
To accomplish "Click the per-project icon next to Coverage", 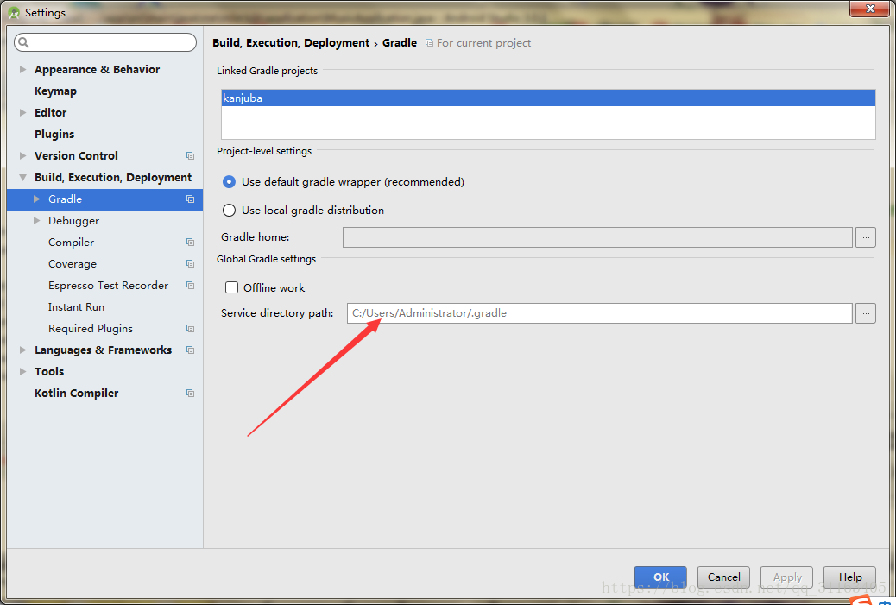I will point(190,263).
